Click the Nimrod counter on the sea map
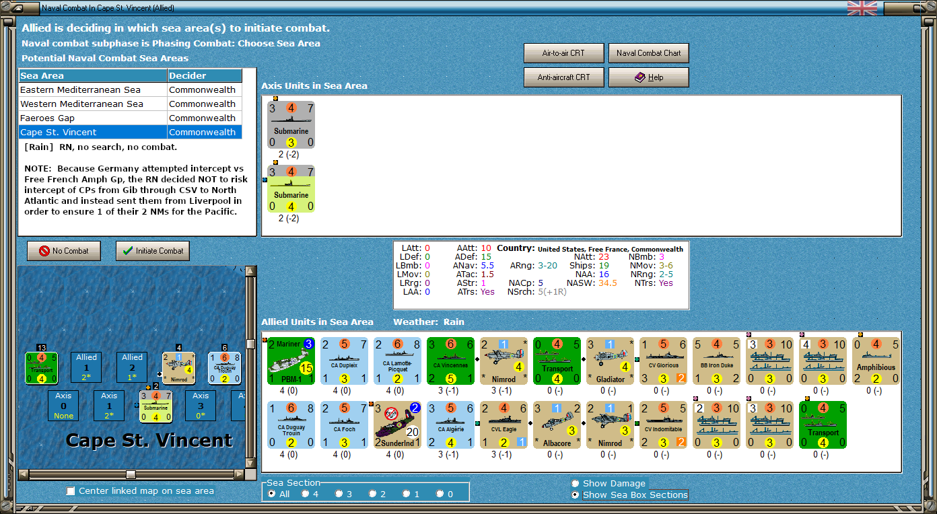The width and height of the screenshot is (937, 514). click(x=179, y=368)
